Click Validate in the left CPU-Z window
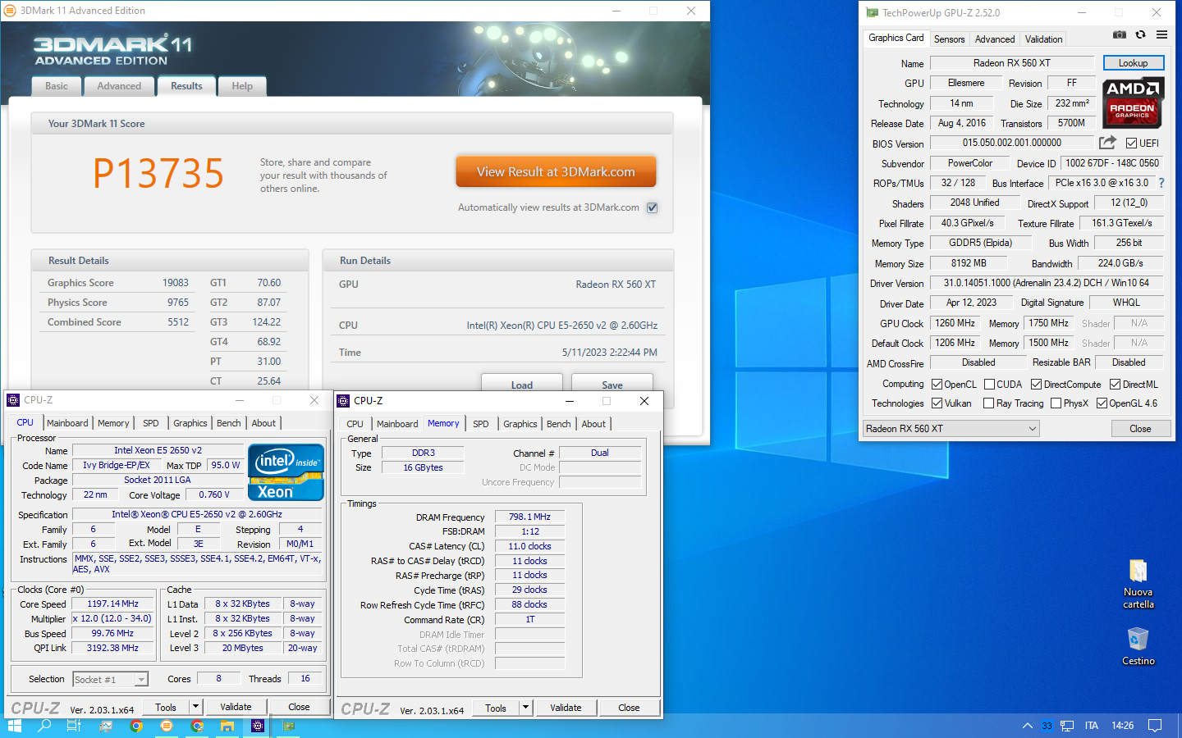Viewport: 1182px width, 738px height. tap(236, 707)
